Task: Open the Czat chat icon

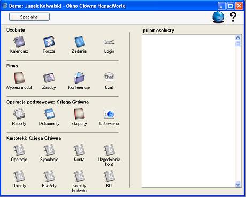Action: pos(109,78)
